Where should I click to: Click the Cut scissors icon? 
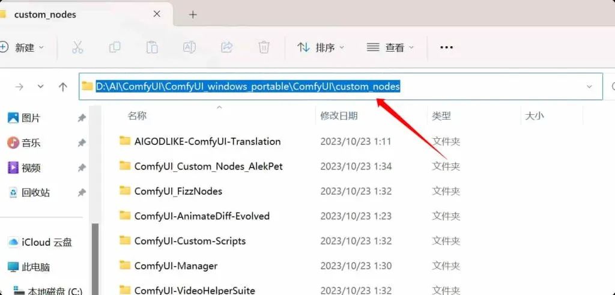pos(77,47)
